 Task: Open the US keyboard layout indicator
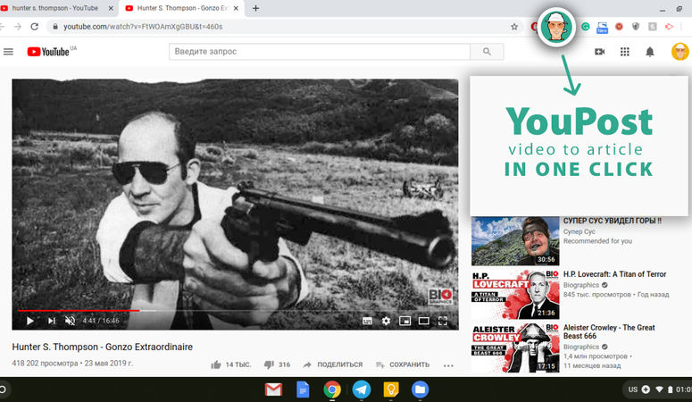[x=633, y=389]
